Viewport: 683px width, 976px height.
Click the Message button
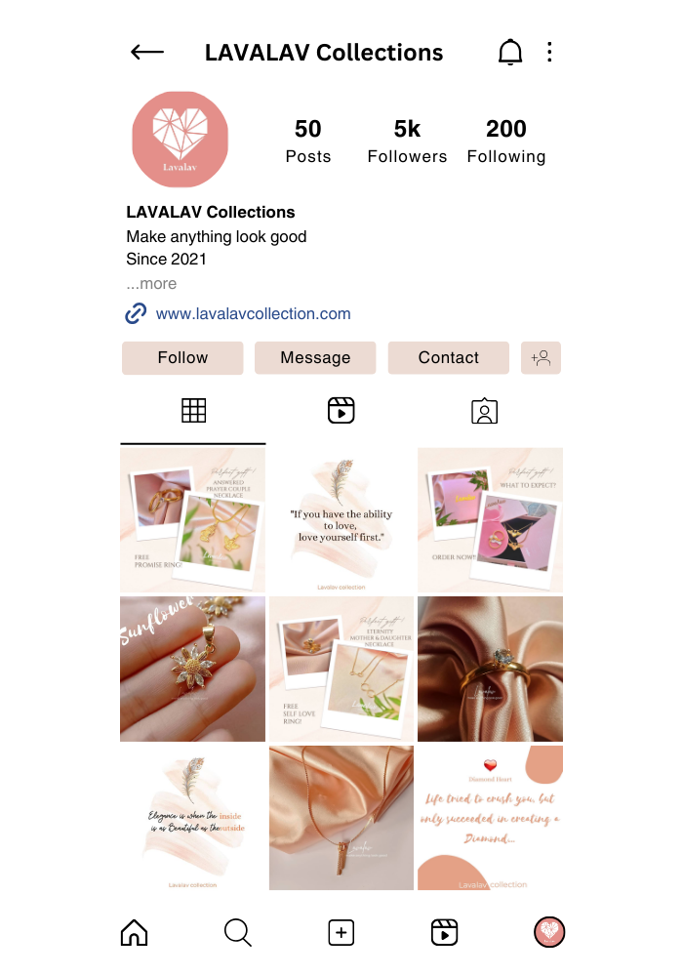click(315, 358)
